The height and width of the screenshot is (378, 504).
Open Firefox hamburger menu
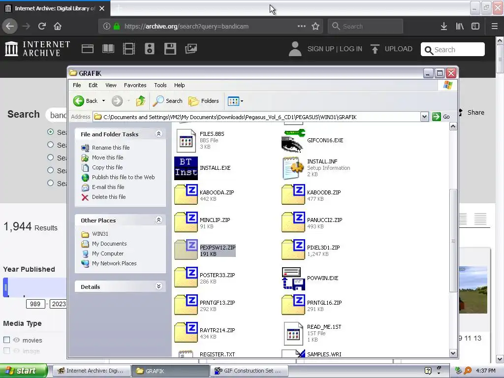pyautogui.click(x=495, y=27)
